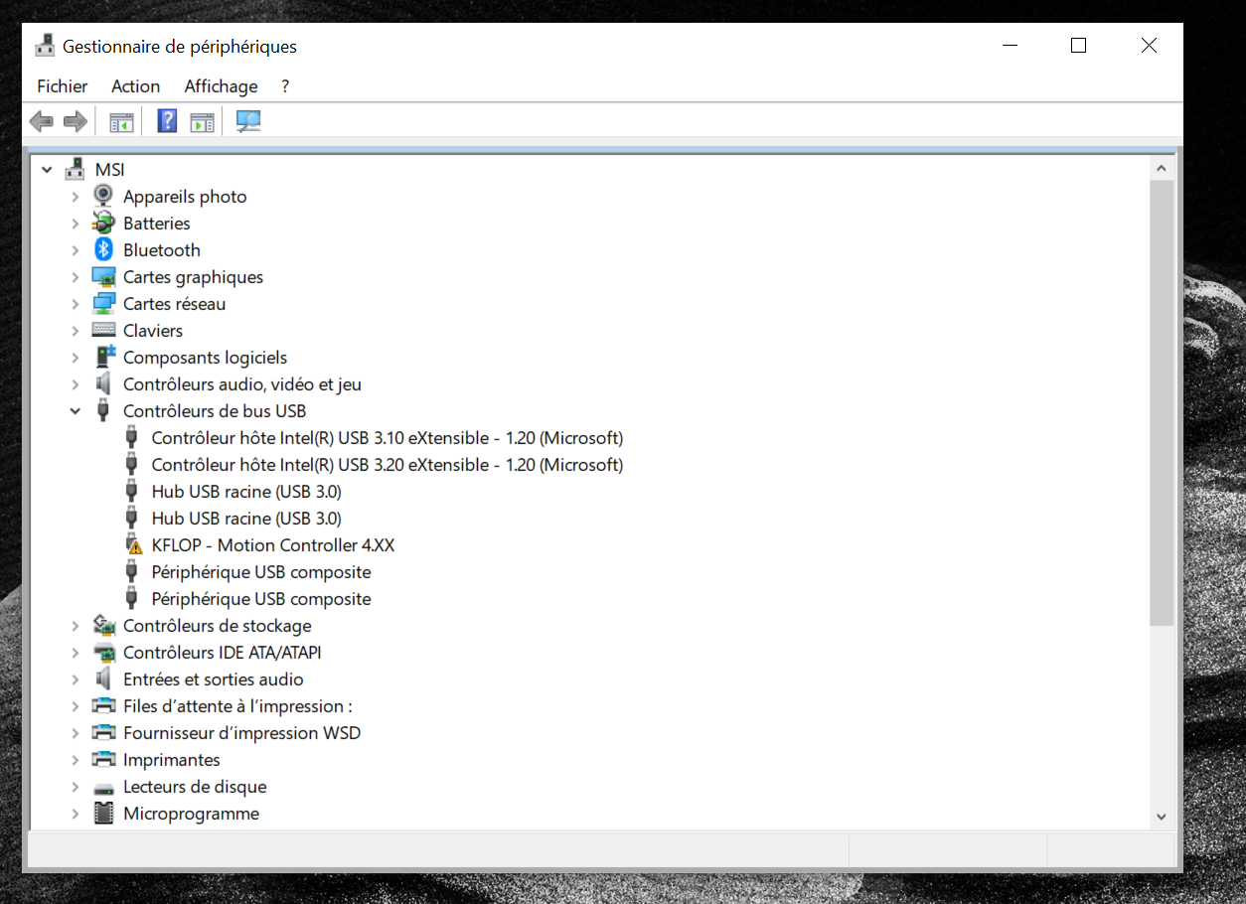
Task: Open the Action menu
Action: point(135,86)
